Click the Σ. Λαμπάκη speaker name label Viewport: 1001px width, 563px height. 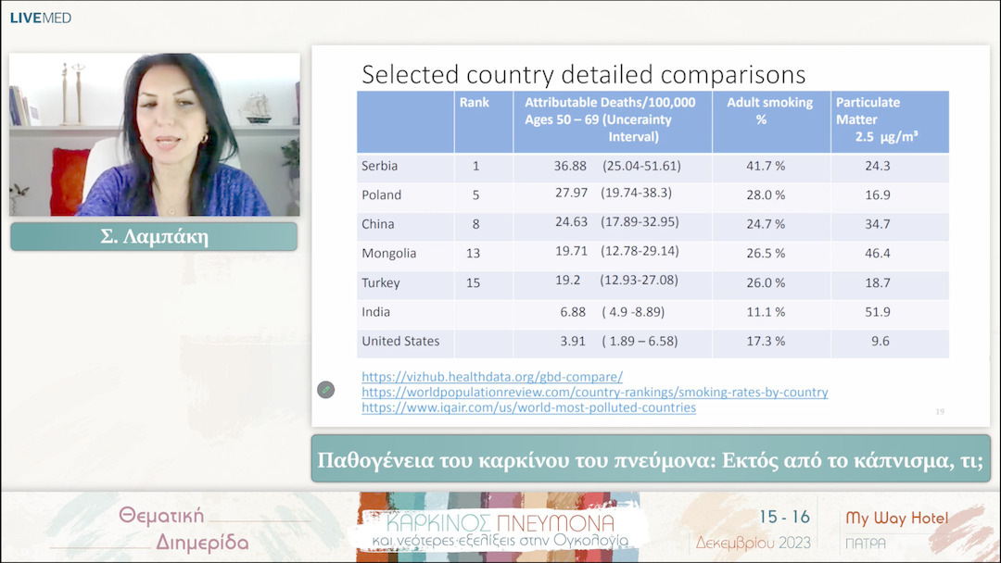point(154,237)
